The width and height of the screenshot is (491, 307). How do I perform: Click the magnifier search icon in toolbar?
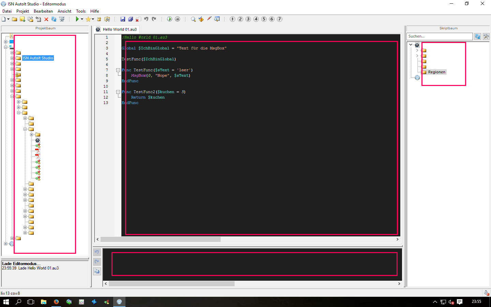[193, 19]
